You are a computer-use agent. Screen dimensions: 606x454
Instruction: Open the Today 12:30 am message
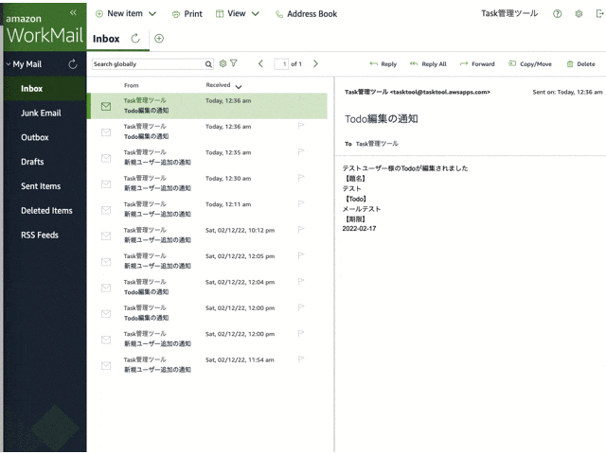coord(206,183)
